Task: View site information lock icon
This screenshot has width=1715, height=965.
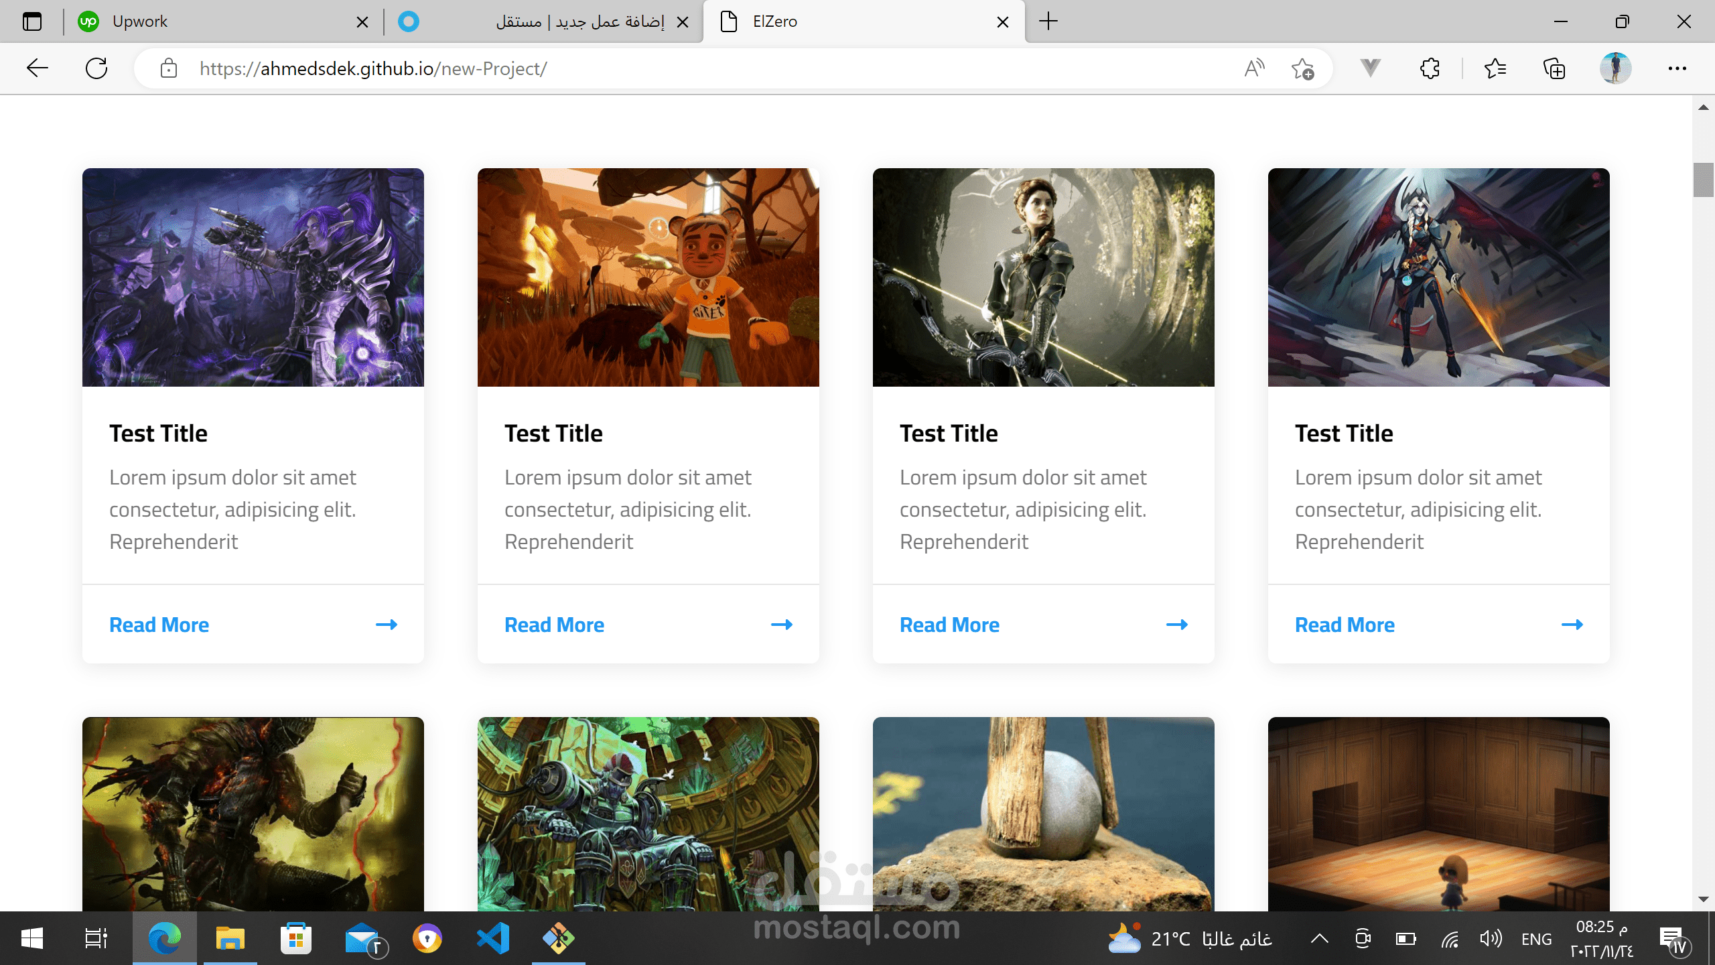Action: tap(169, 68)
